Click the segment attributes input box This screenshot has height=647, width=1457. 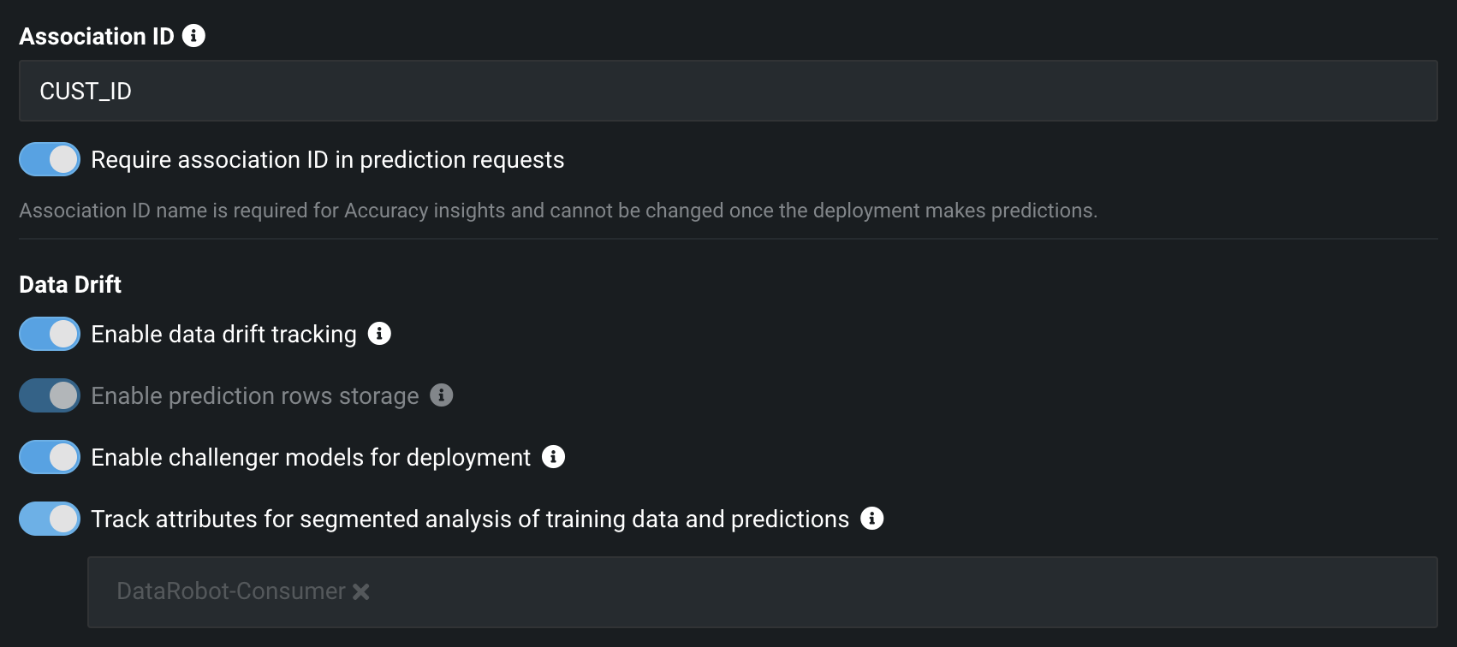pyautogui.click(x=763, y=592)
